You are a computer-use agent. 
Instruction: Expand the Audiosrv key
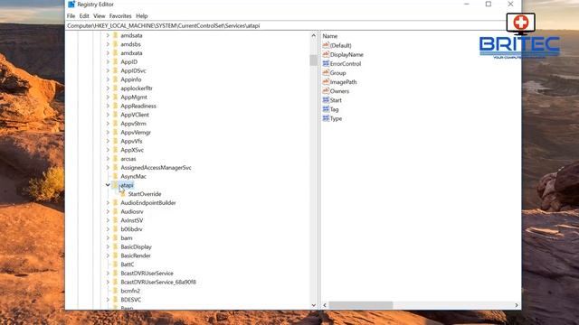[x=108, y=211]
